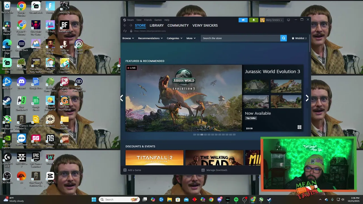Open Fall Guys desktop shortcut
This screenshot has width=363, height=204.
(50, 27)
